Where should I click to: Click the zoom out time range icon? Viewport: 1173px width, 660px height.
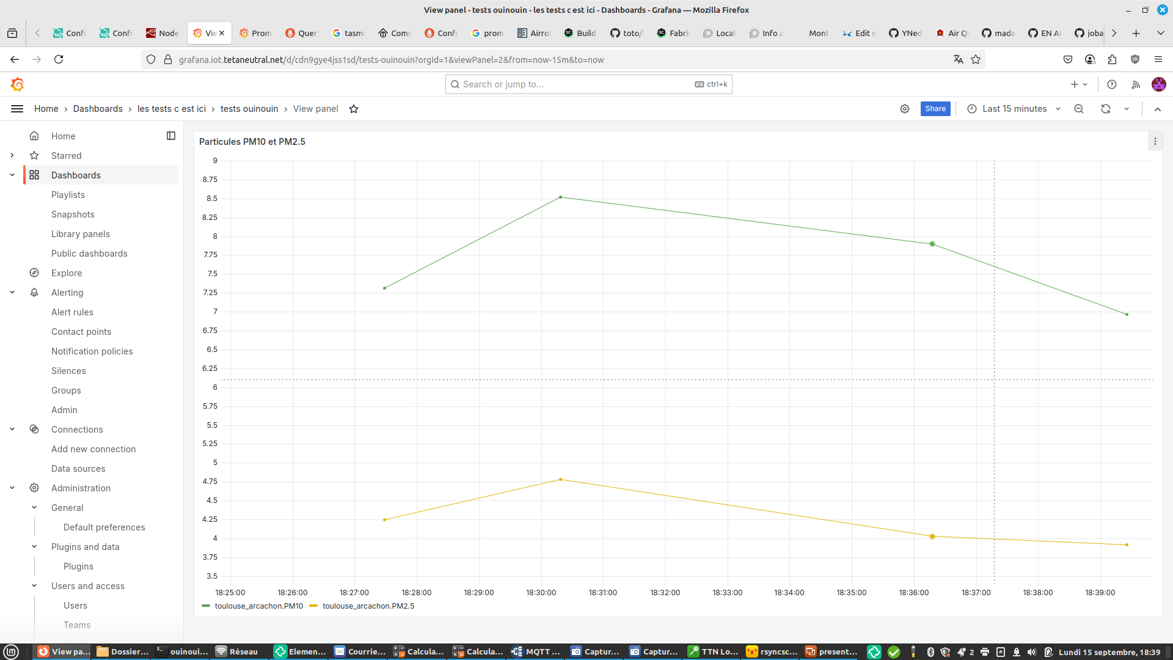click(x=1079, y=109)
